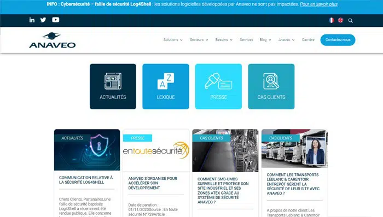Open the Lexique A-Z tile
The width and height of the screenshot is (383, 217).
point(166,86)
